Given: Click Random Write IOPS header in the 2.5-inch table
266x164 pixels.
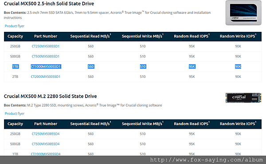Looking at the screenshot, I should click(238, 36).
